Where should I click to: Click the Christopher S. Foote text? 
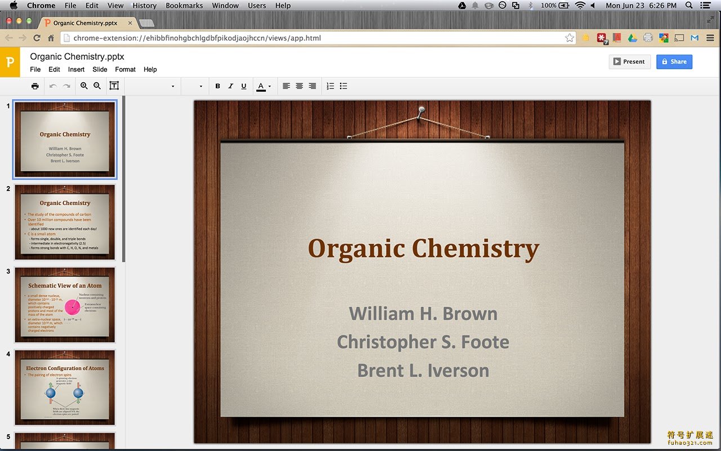(x=423, y=342)
